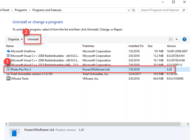Expand the view options dropdown arrow
Image resolution: width=190 pixels, height=140 pixels.
(177, 39)
